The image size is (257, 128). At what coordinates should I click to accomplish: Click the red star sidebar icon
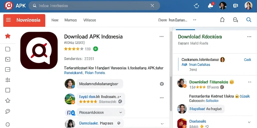[8, 36]
